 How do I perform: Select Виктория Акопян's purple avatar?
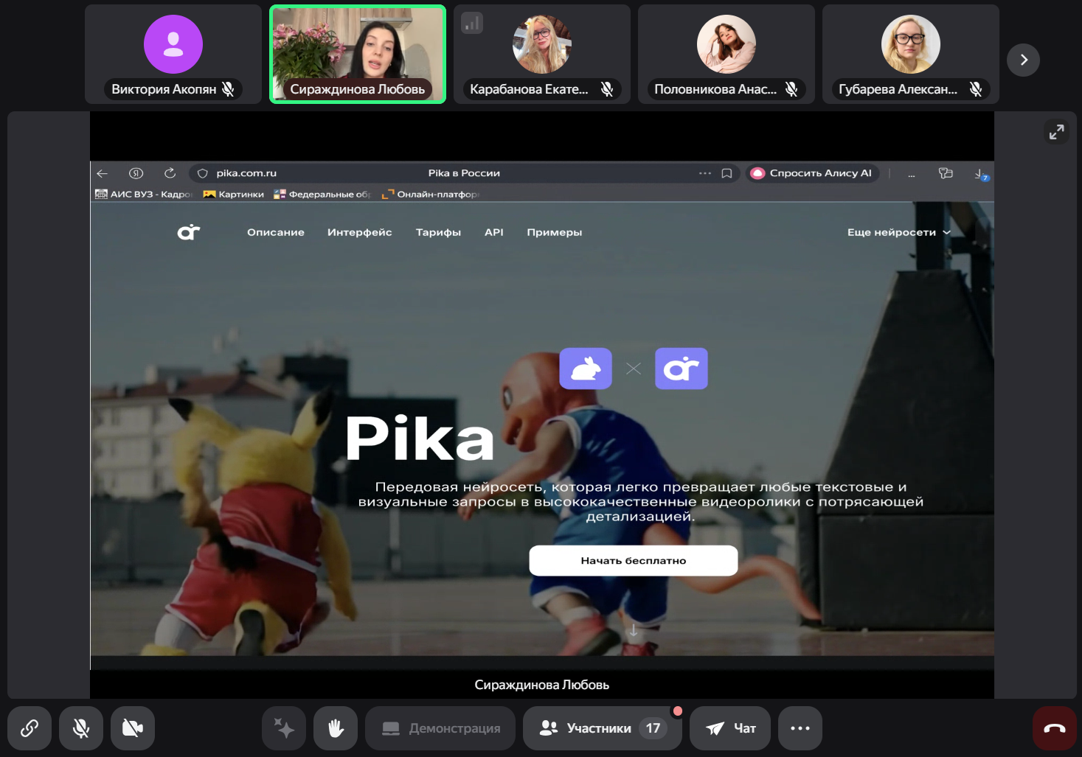[173, 44]
